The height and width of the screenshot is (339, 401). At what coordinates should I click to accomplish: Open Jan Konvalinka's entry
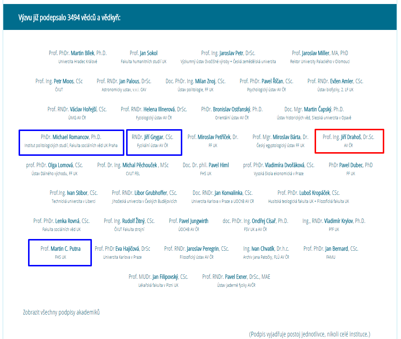tap(228, 193)
